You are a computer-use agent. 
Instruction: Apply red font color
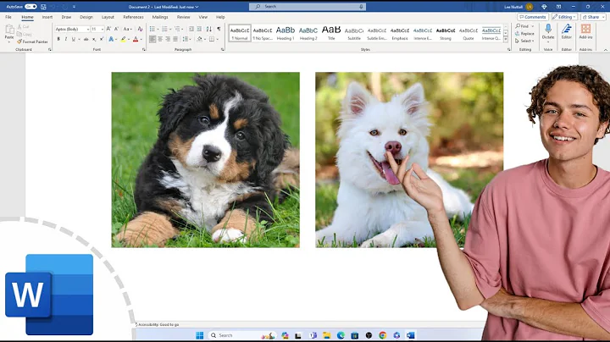[x=136, y=39]
